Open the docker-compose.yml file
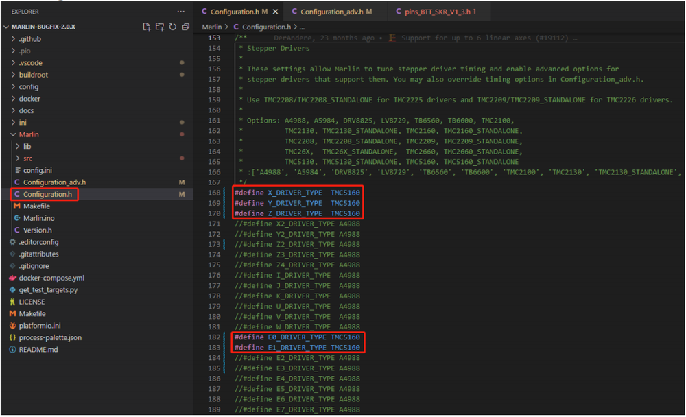 [51, 278]
